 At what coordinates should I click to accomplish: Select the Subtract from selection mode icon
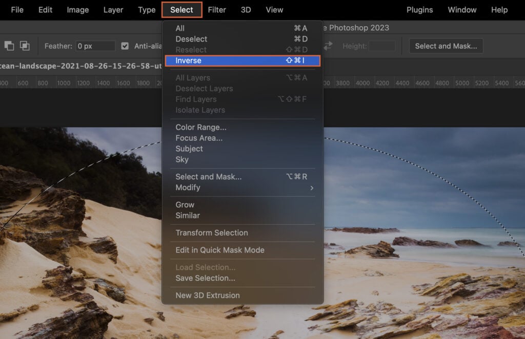(24, 46)
